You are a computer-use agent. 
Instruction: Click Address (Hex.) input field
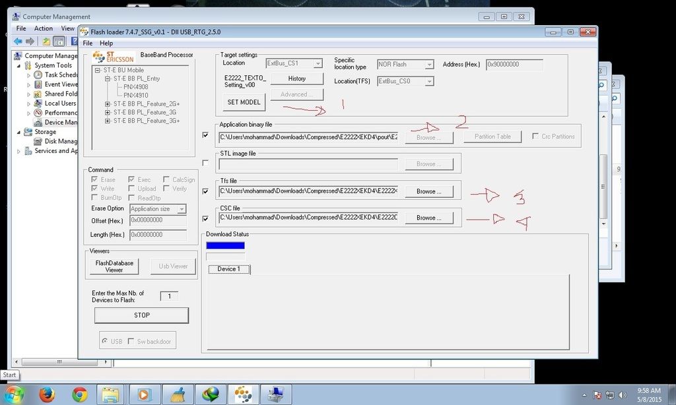[514, 65]
